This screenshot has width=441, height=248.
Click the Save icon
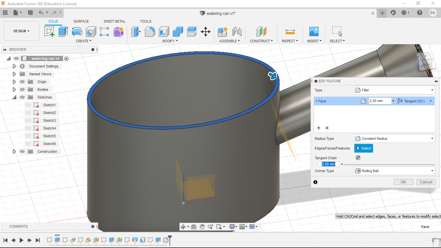click(x=30, y=13)
